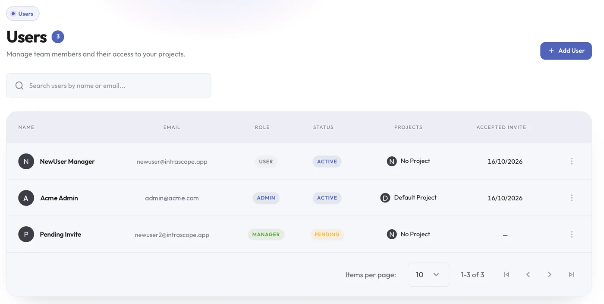Go to last page of users
This screenshot has height=304, width=604.
[571, 275]
